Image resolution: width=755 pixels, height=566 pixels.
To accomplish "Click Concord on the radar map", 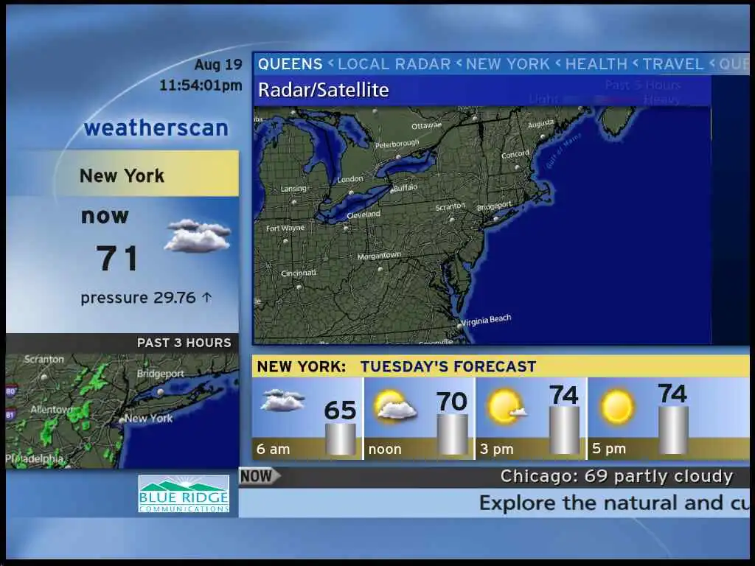I will click(515, 155).
